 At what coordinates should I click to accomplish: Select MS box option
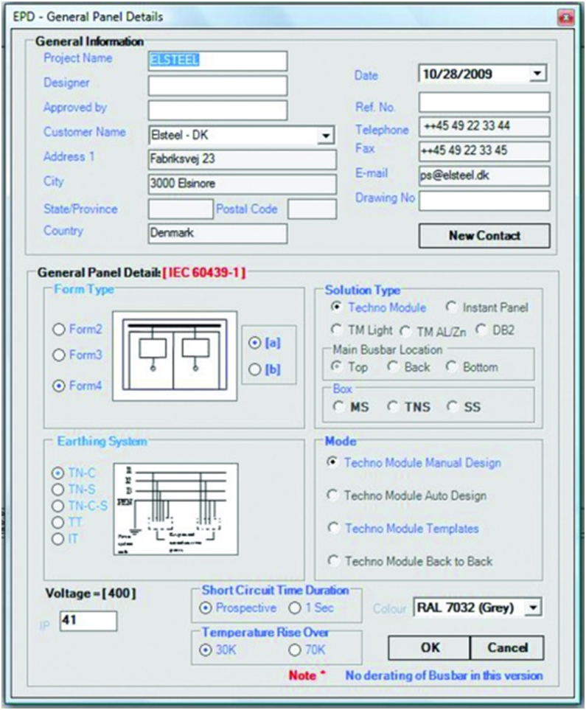(338, 407)
